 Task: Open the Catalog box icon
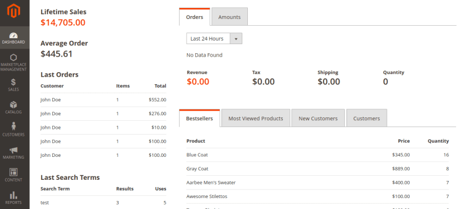pos(13,105)
